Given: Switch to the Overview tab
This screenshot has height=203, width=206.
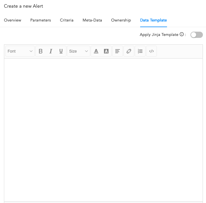Looking at the screenshot, I should 12,20.
